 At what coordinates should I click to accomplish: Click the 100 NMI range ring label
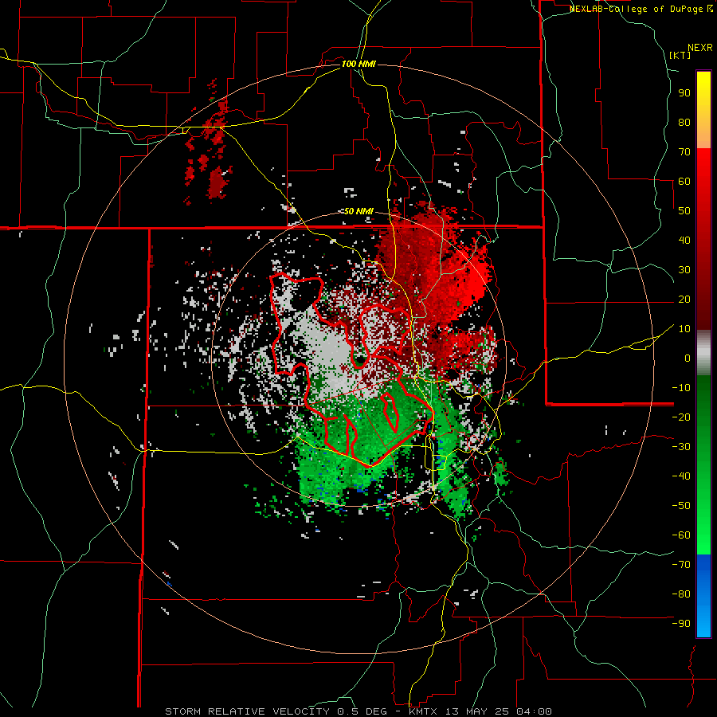click(358, 64)
